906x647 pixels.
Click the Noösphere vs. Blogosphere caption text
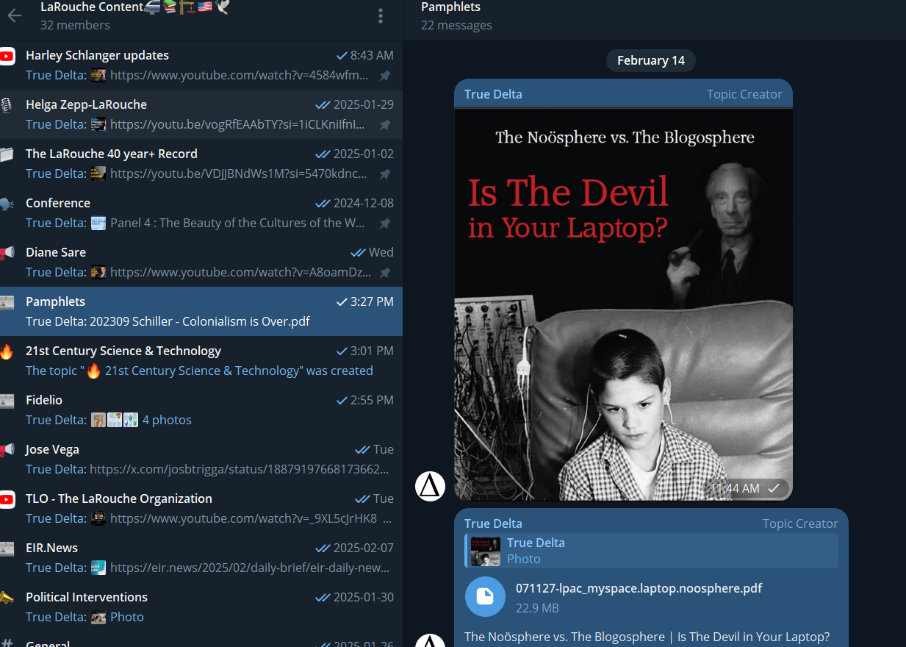tap(647, 637)
